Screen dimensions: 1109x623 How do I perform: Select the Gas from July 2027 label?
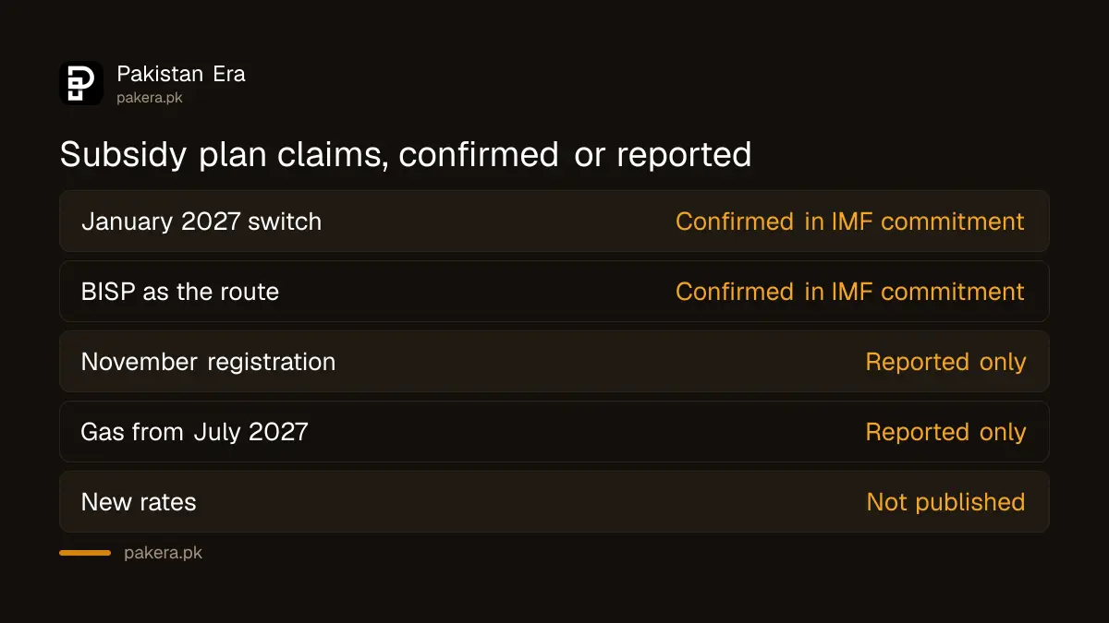coord(194,432)
